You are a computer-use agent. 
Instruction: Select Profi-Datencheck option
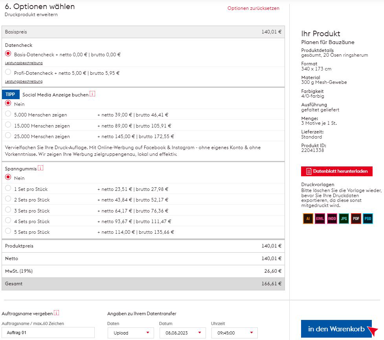[x=8, y=72]
